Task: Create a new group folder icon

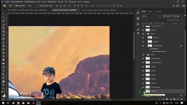Action: click(x=174, y=99)
